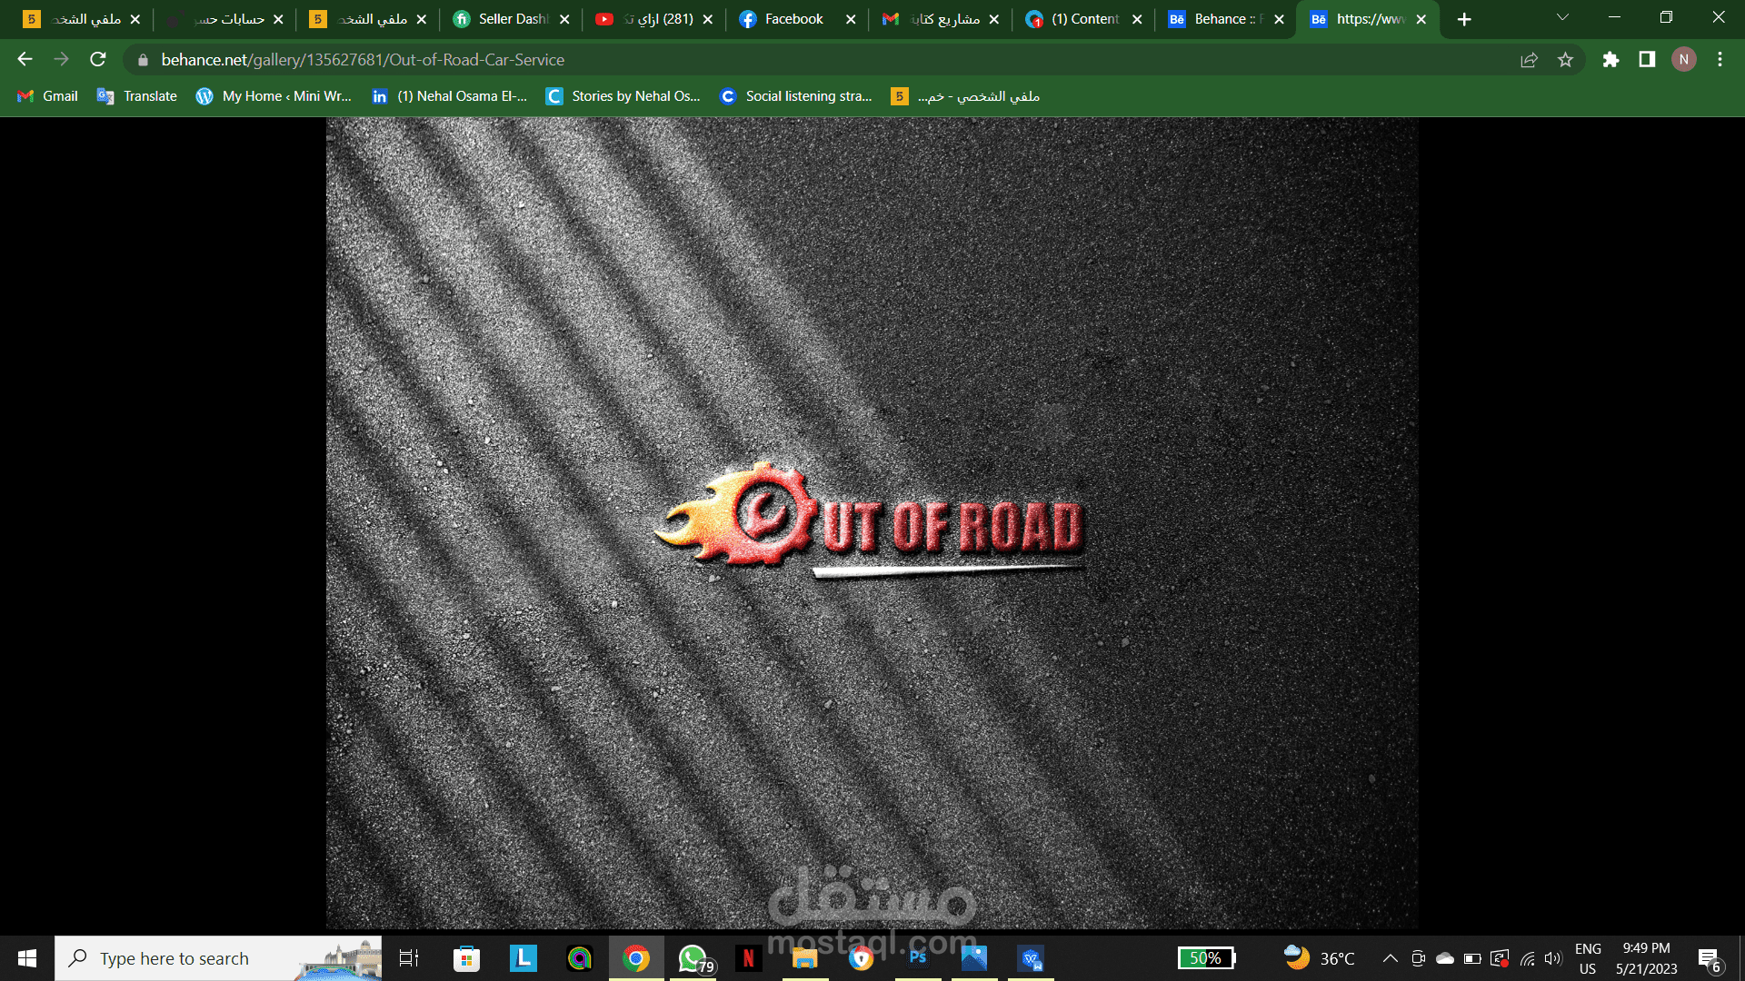Viewport: 1745px width, 981px height.
Task: Open the volume speaker tray icon
Action: coord(1552,958)
